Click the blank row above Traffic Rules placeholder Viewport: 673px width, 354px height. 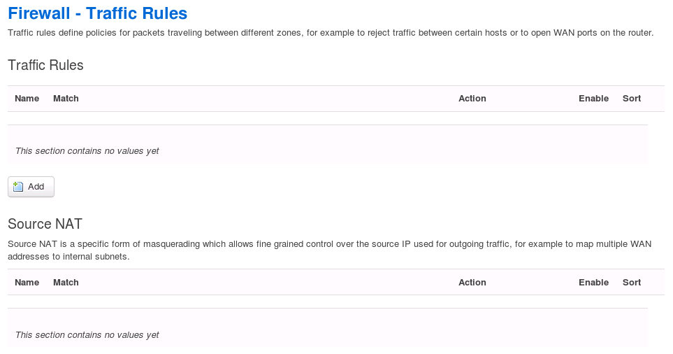[x=327, y=118]
